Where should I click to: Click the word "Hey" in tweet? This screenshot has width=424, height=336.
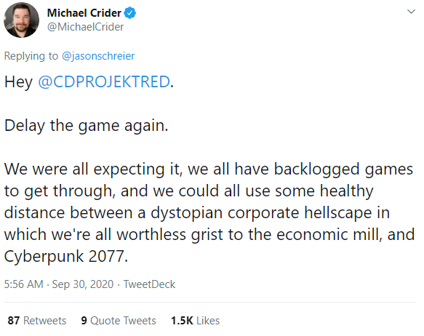[18, 81]
